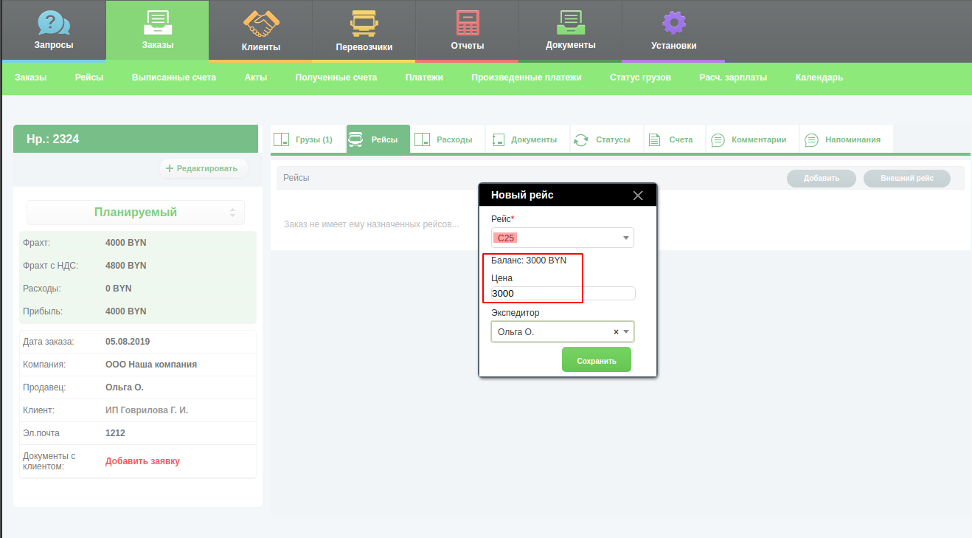Click the Напоминания speech bubble icon
Screen dimensions: 972x538
coord(811,139)
